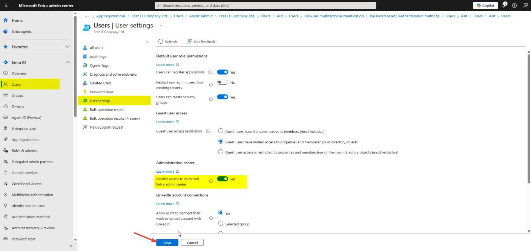531x251 pixels.
Task: Click the Per-user multifactor authentication breadcrumb
Action: click(334, 16)
